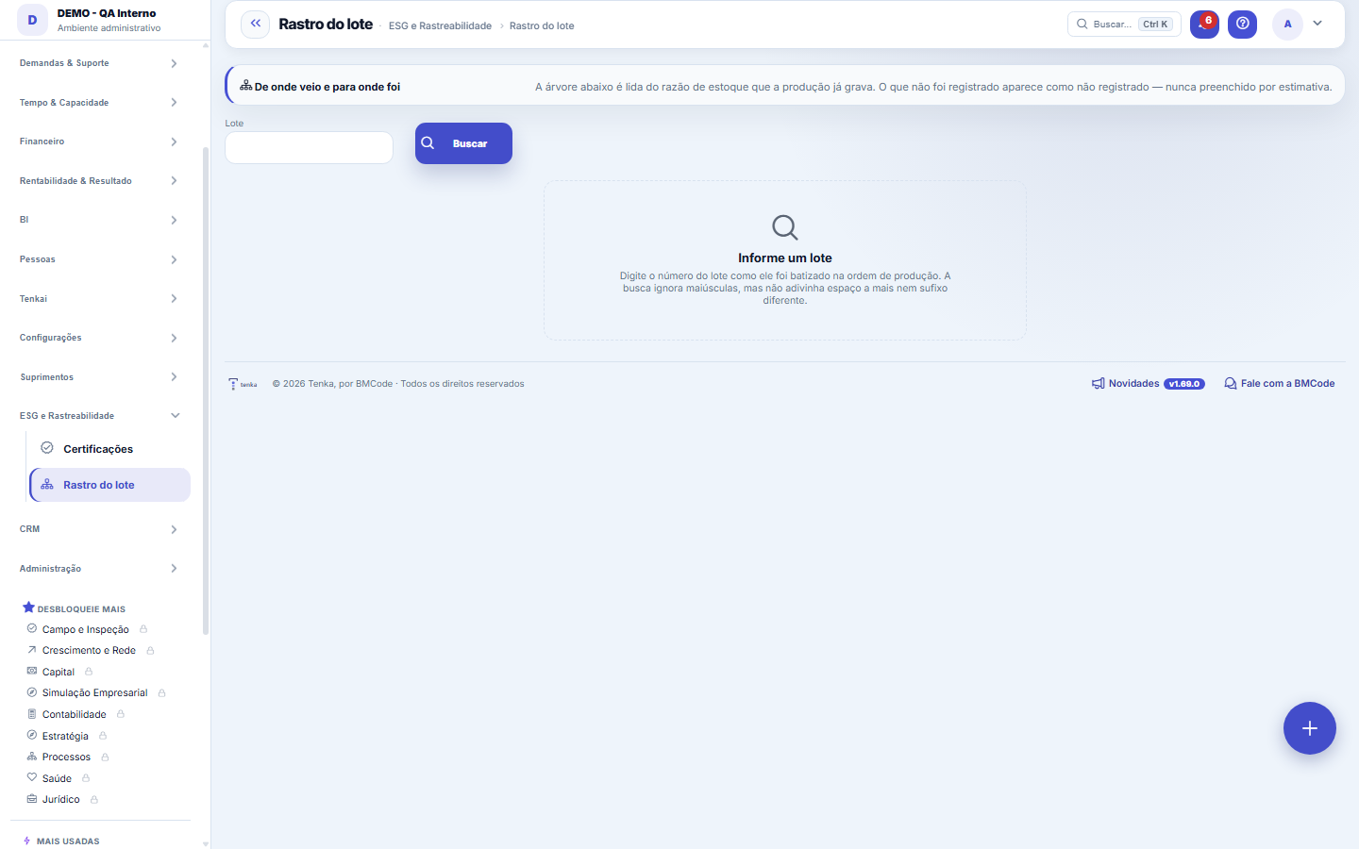The image size is (1359, 849).
Task: Open the user account dropdown arrow
Action: [x=1317, y=24]
